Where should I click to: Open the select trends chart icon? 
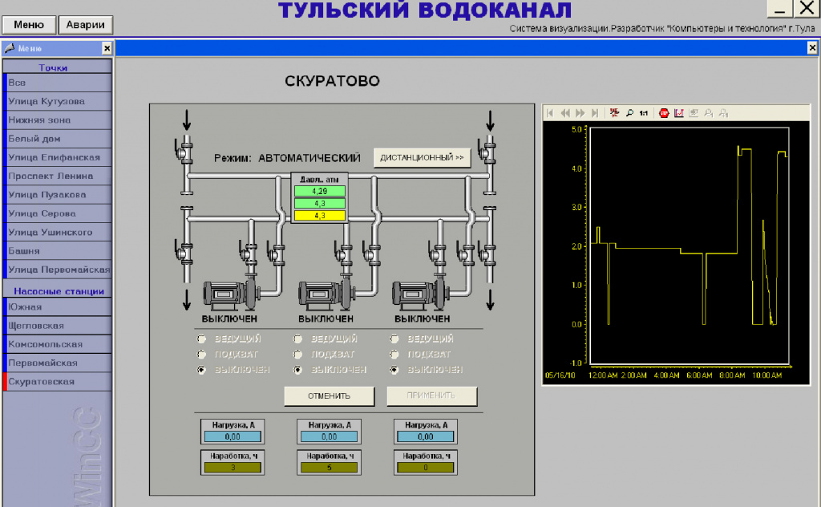(679, 113)
